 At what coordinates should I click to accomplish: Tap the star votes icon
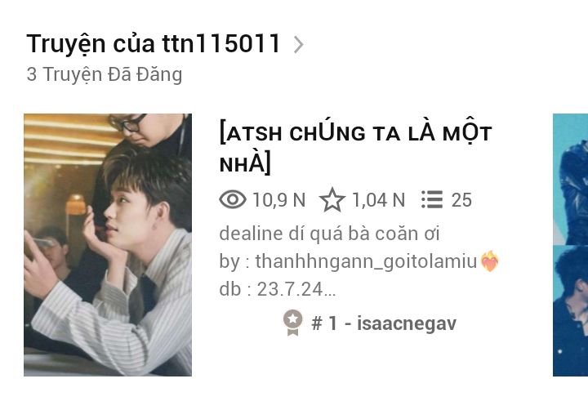pos(332,200)
